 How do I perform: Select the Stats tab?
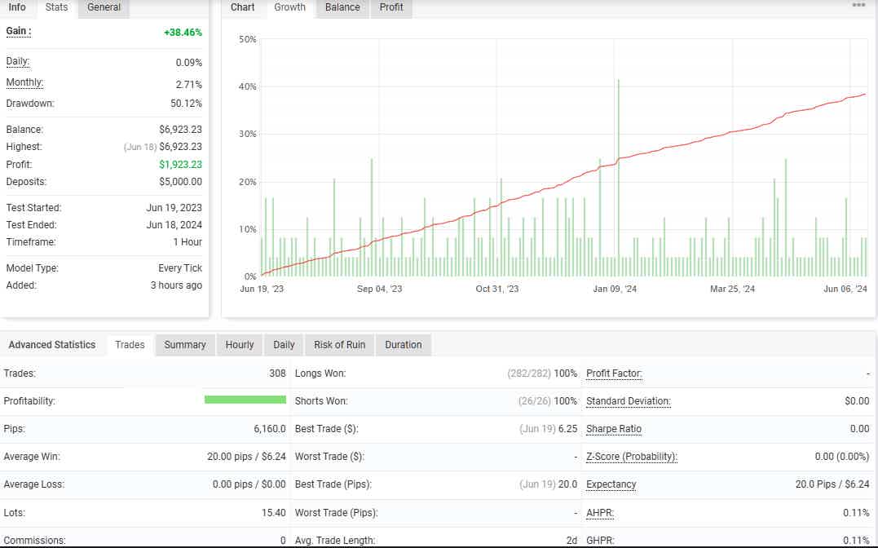pos(56,7)
